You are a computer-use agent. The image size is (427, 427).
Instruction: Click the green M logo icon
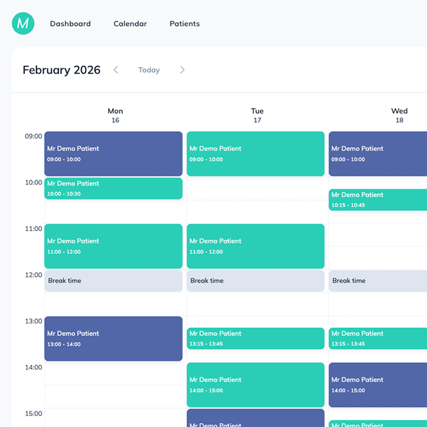click(23, 24)
